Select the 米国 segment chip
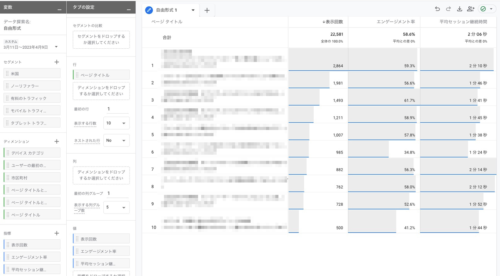Viewport: 500px width, 276px height. 32,73
